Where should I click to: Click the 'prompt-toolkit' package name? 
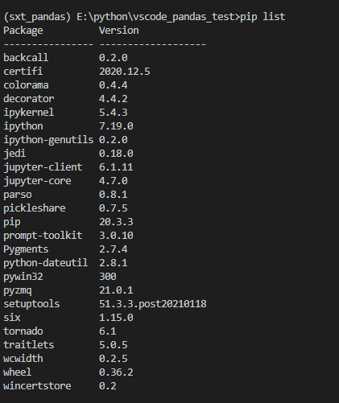click(43, 236)
